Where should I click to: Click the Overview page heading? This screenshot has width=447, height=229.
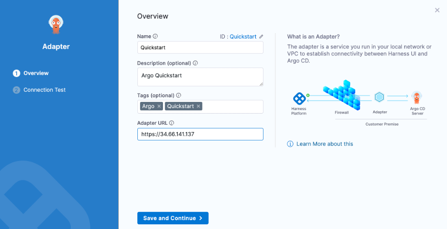pos(153,16)
